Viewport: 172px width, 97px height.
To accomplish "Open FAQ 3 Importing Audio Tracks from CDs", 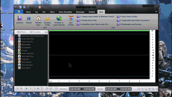I will (x=92, y=24).
